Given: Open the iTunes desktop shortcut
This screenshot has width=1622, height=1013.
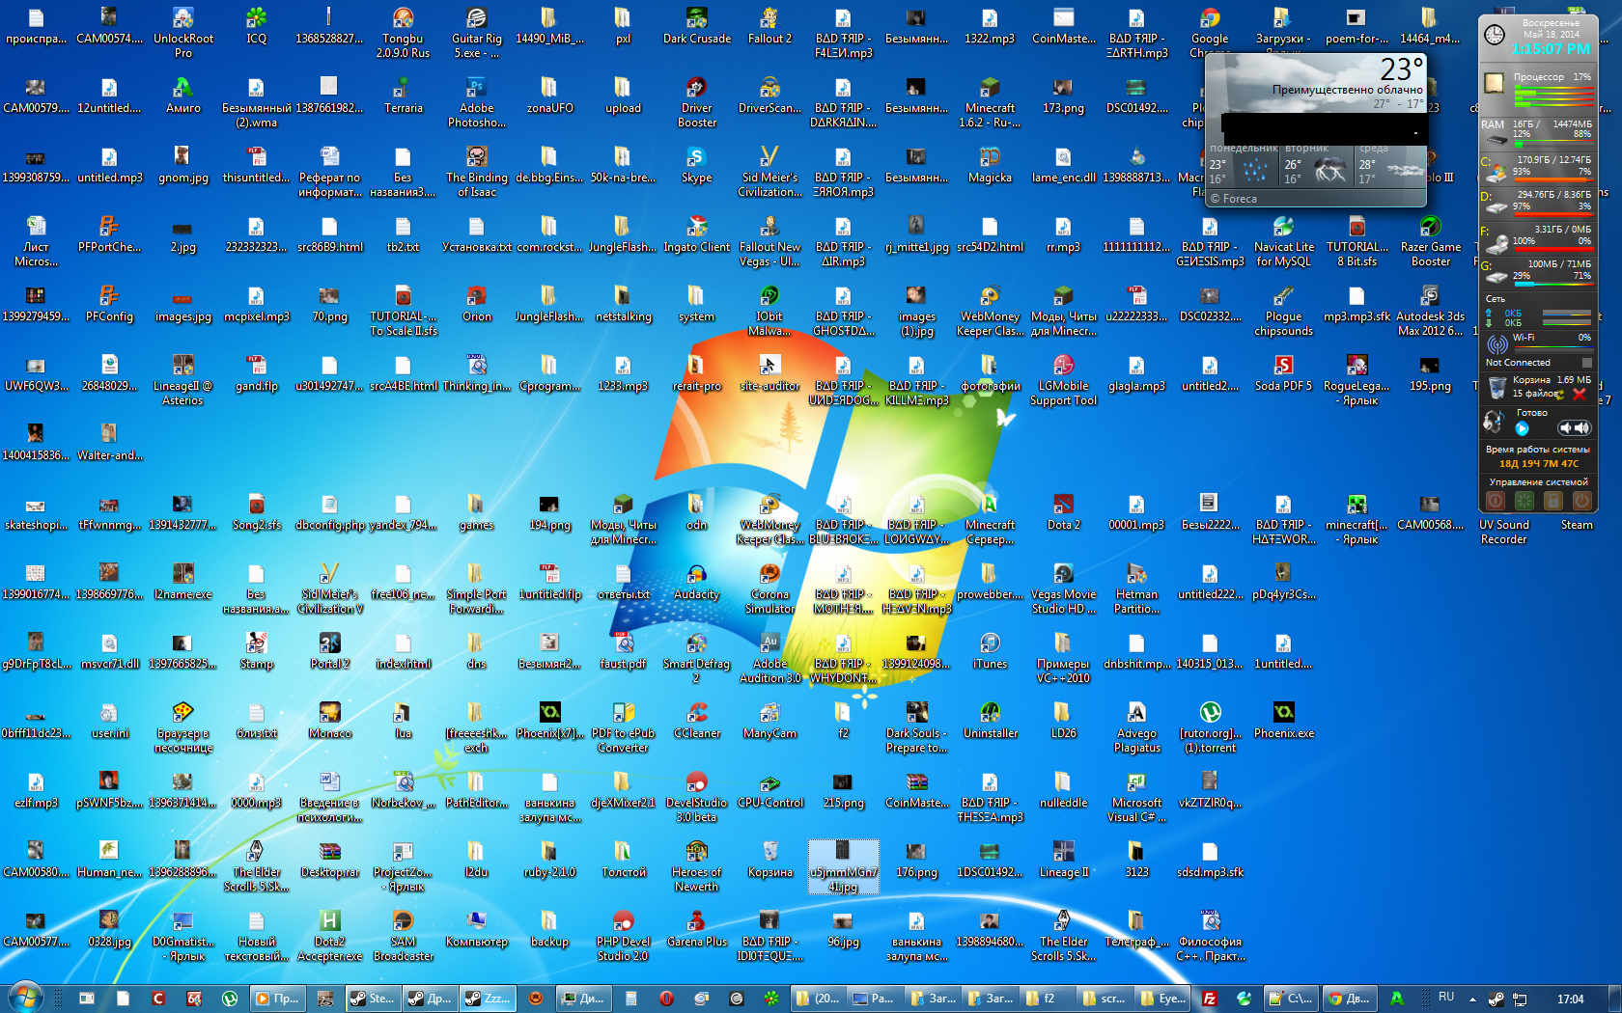Looking at the screenshot, I should [990, 650].
